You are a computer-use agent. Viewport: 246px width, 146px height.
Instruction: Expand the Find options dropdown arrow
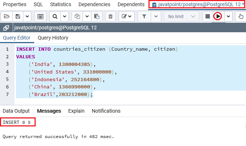pos(64,16)
